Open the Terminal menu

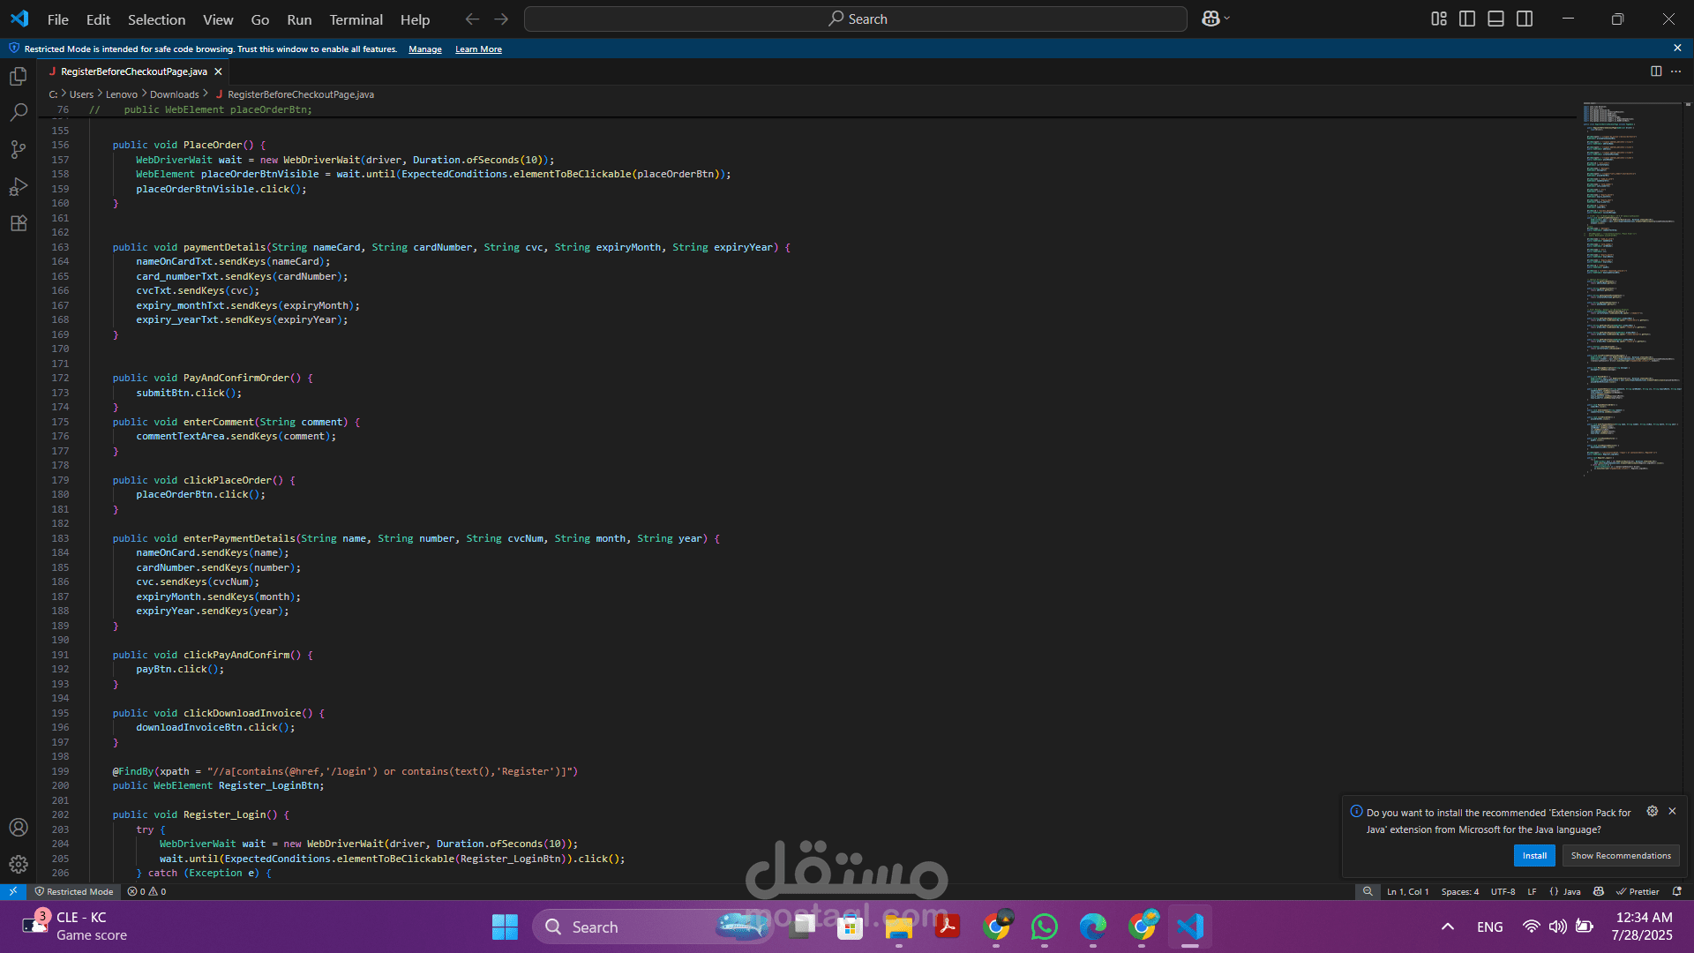tap(356, 19)
